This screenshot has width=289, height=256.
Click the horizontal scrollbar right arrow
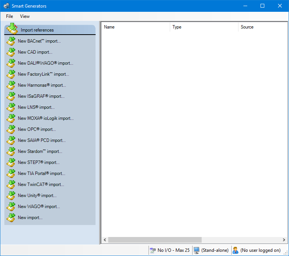tap(284, 240)
